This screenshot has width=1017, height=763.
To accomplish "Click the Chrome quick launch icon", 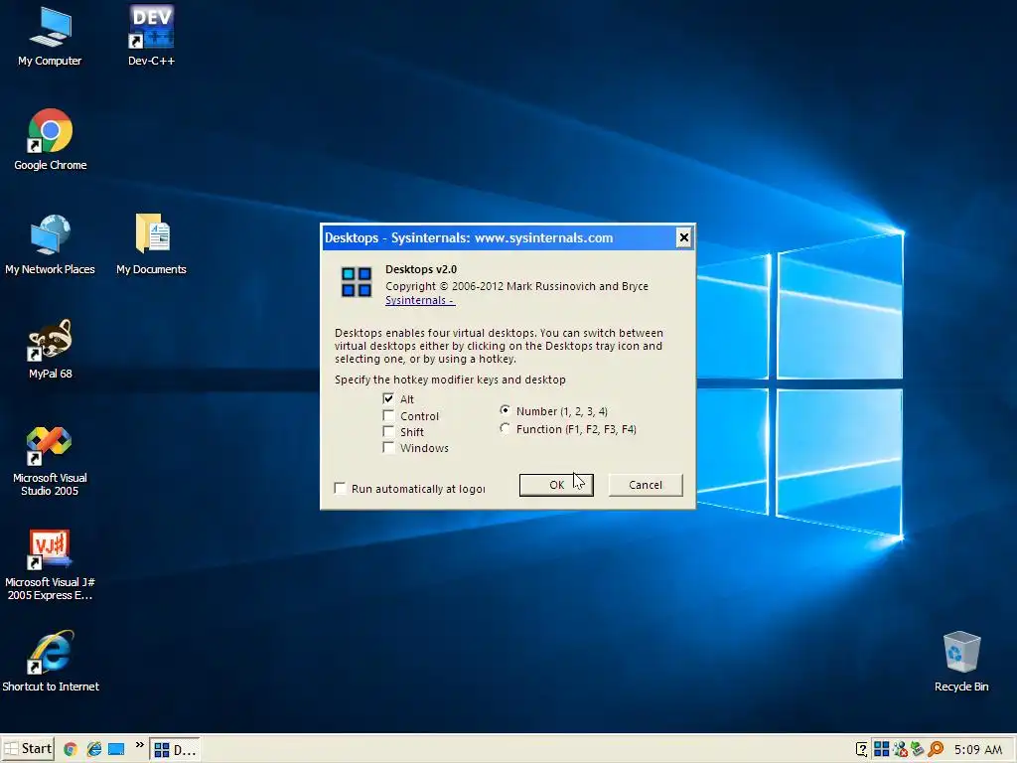I will 71,749.
